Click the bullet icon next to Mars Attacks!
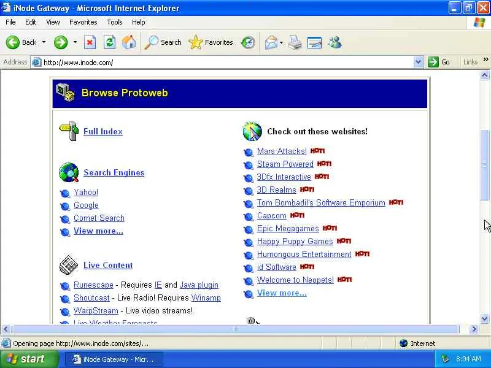The height and width of the screenshot is (368, 491). click(249, 152)
